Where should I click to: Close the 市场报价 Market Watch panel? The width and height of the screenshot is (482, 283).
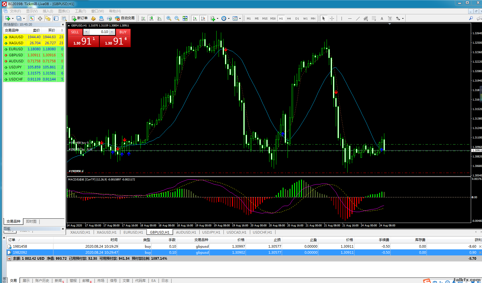(x=63, y=25)
